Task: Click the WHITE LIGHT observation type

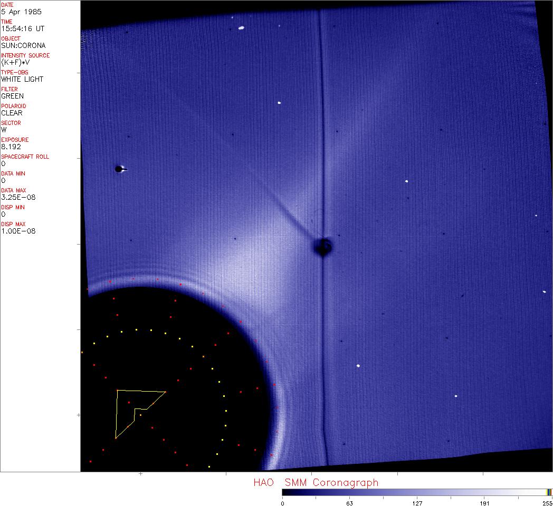Action: click(x=22, y=79)
